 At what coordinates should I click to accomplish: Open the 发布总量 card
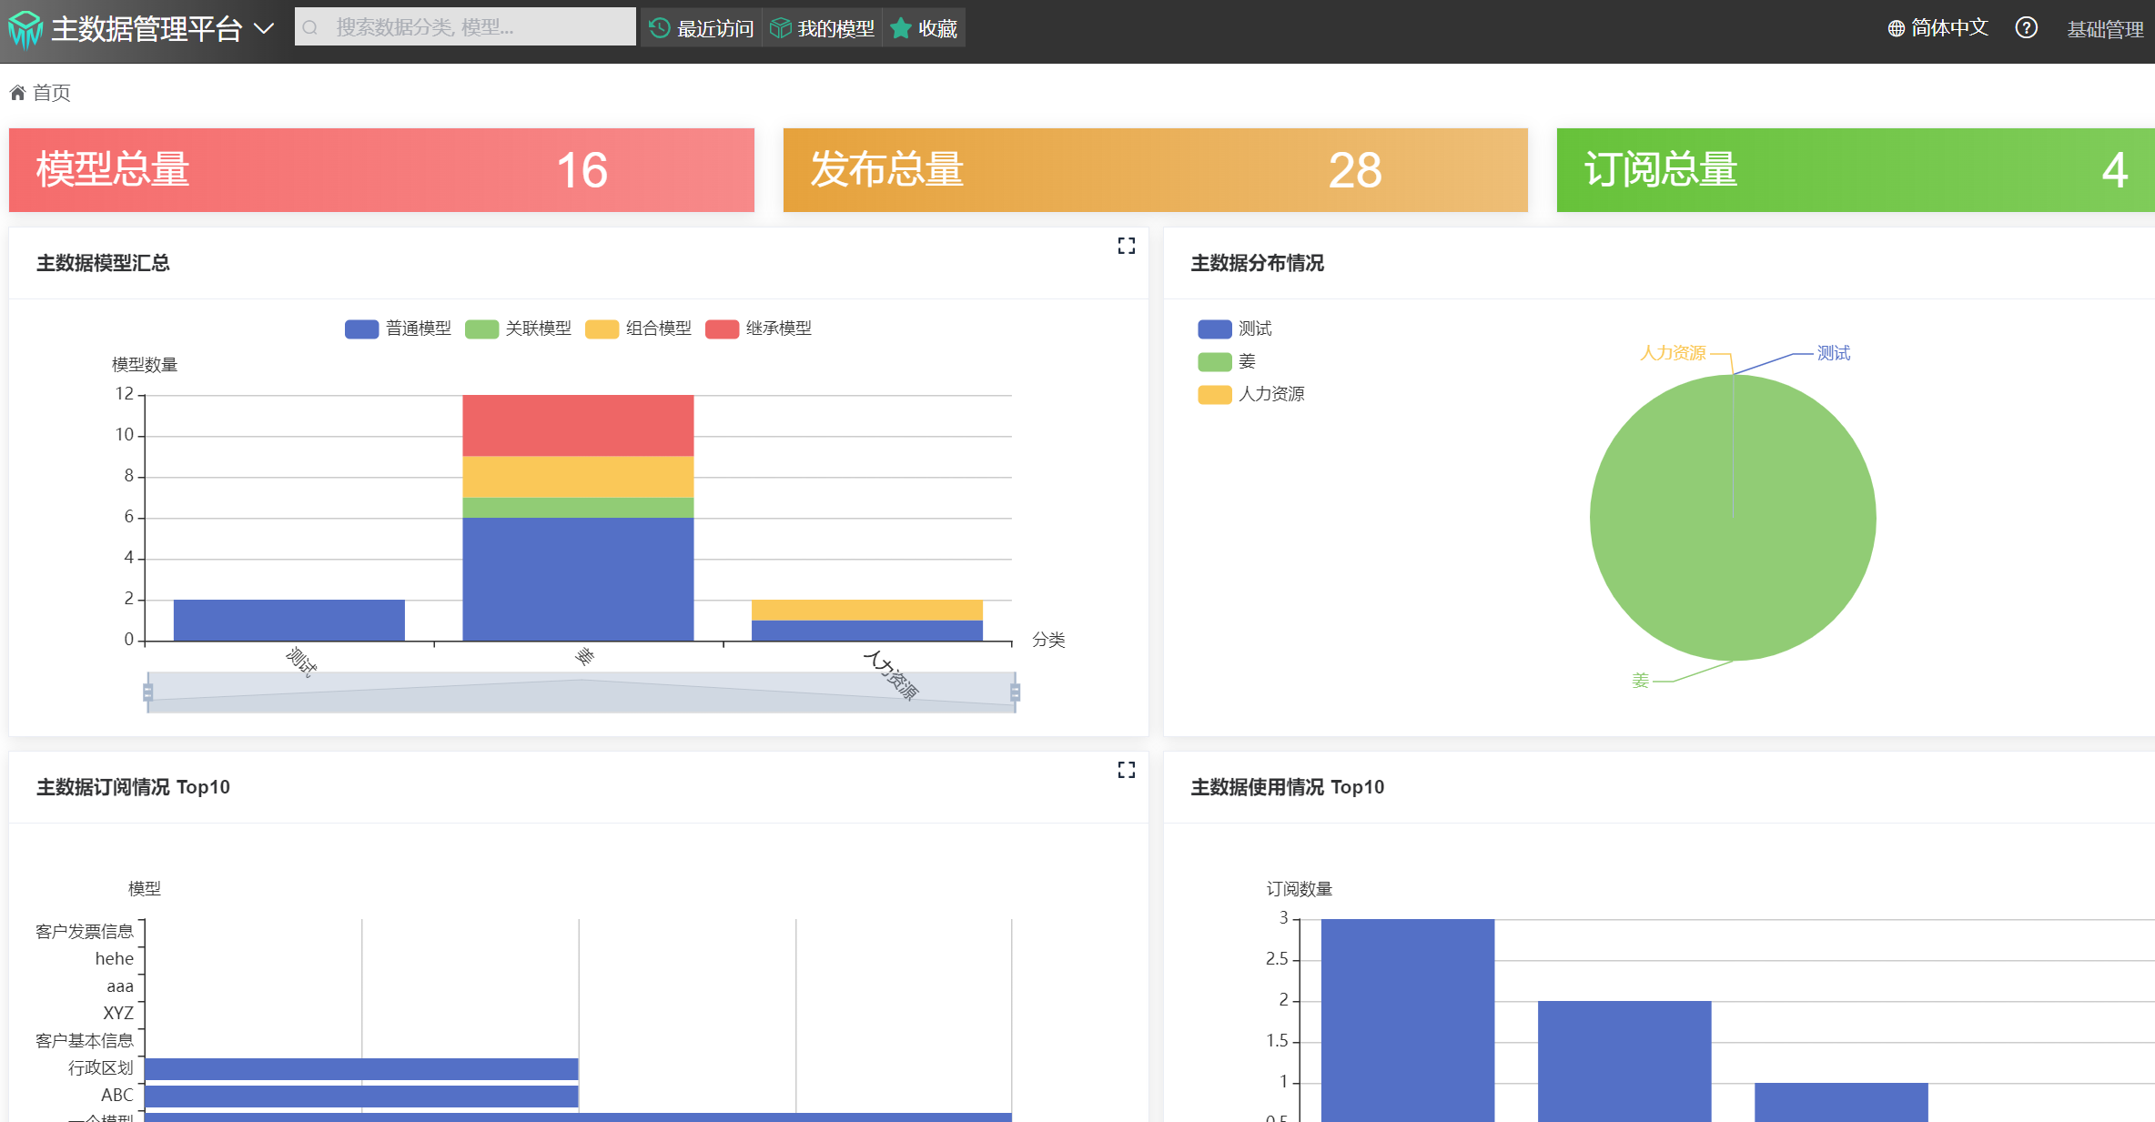1156,170
